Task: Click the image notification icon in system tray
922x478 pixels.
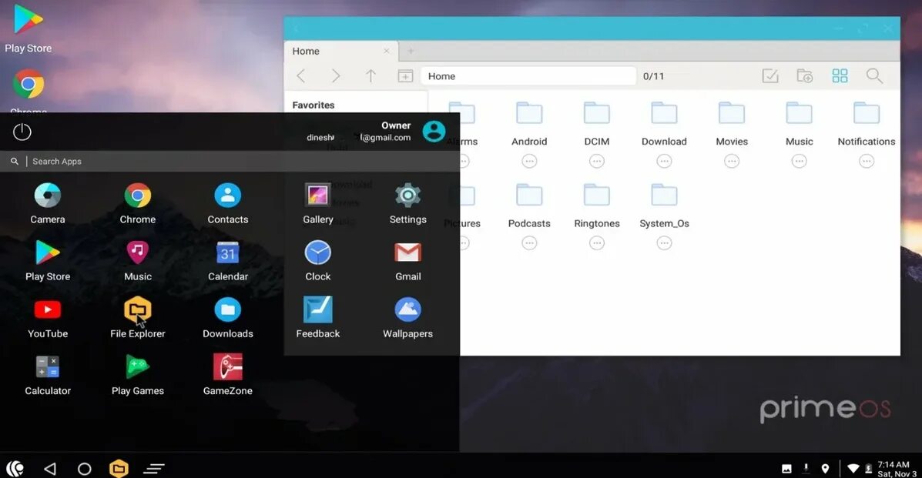Action: pos(786,469)
